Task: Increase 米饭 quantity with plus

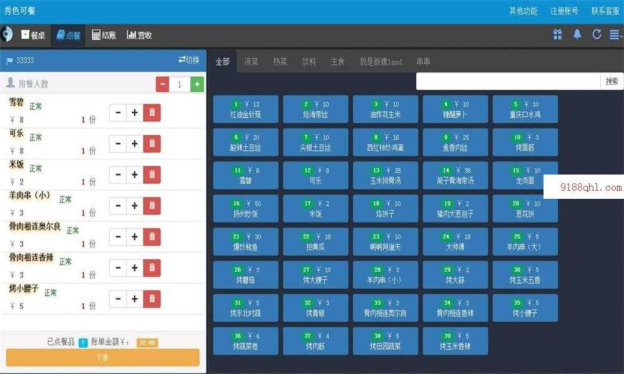Action: click(x=135, y=175)
